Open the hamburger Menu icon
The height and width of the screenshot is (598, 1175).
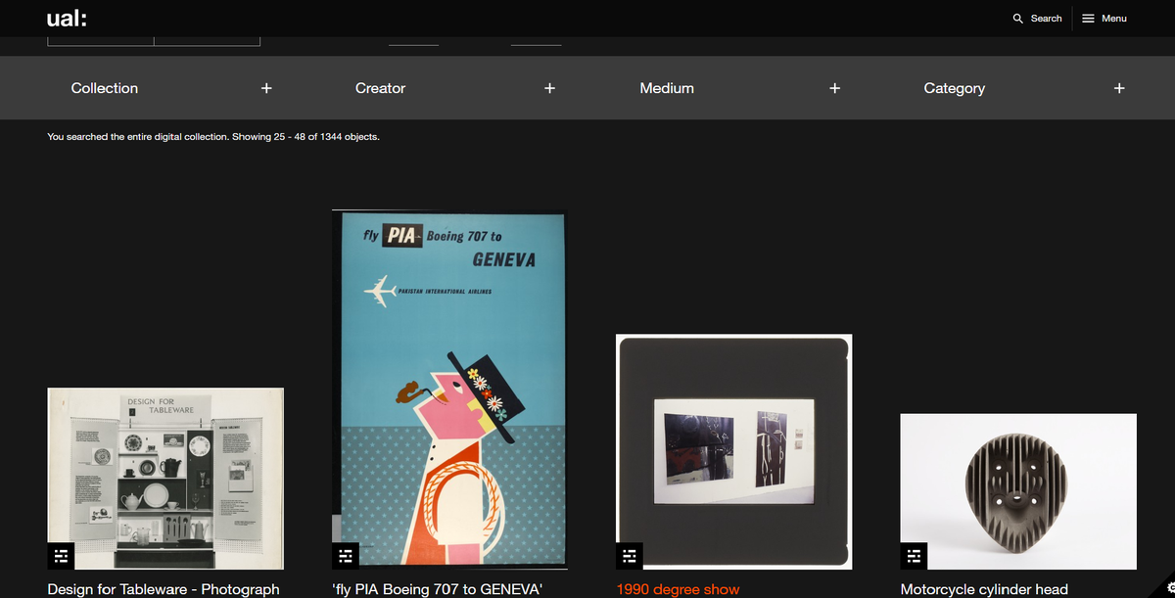[1088, 19]
